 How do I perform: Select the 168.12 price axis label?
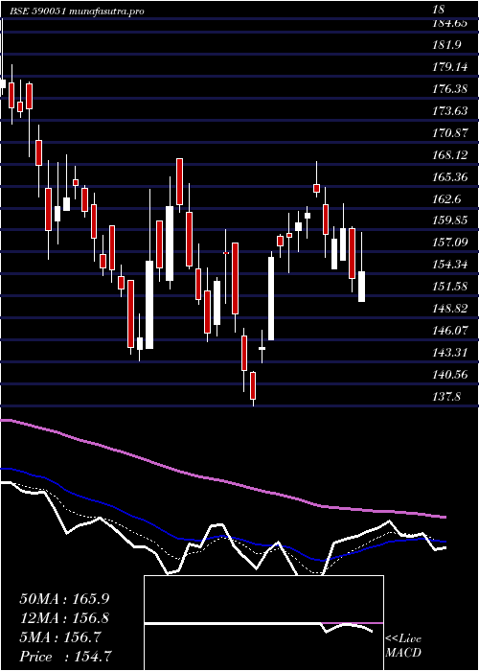pyautogui.click(x=449, y=154)
